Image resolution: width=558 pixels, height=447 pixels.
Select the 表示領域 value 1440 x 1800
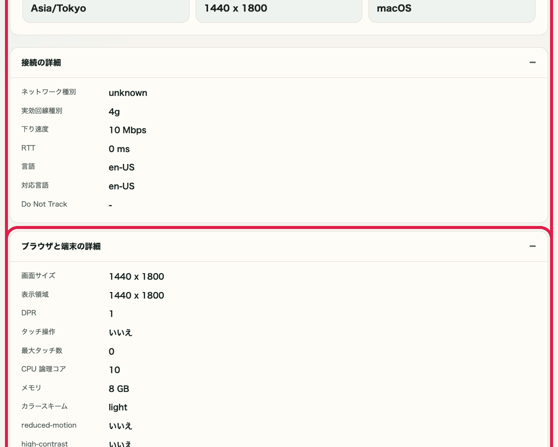(136, 295)
